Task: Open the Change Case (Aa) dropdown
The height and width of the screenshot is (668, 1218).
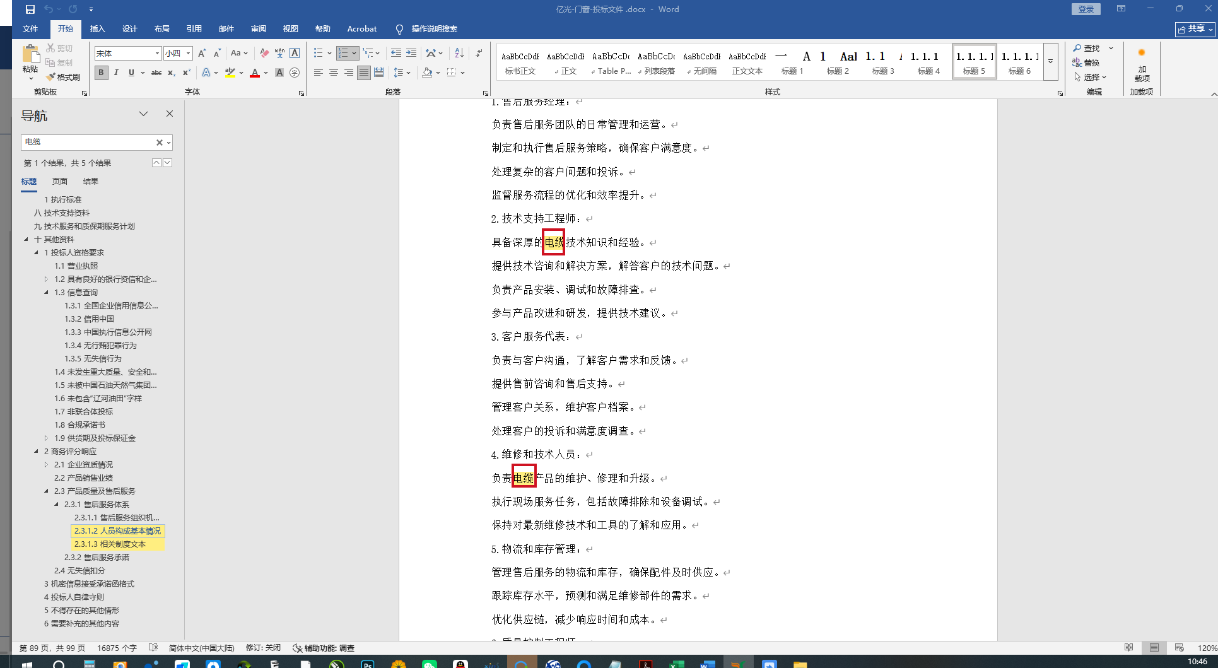Action: coord(239,54)
